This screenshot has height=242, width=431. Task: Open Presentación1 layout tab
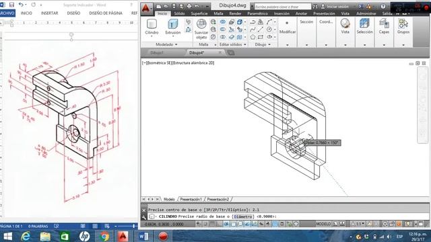pyautogui.click(x=191, y=200)
